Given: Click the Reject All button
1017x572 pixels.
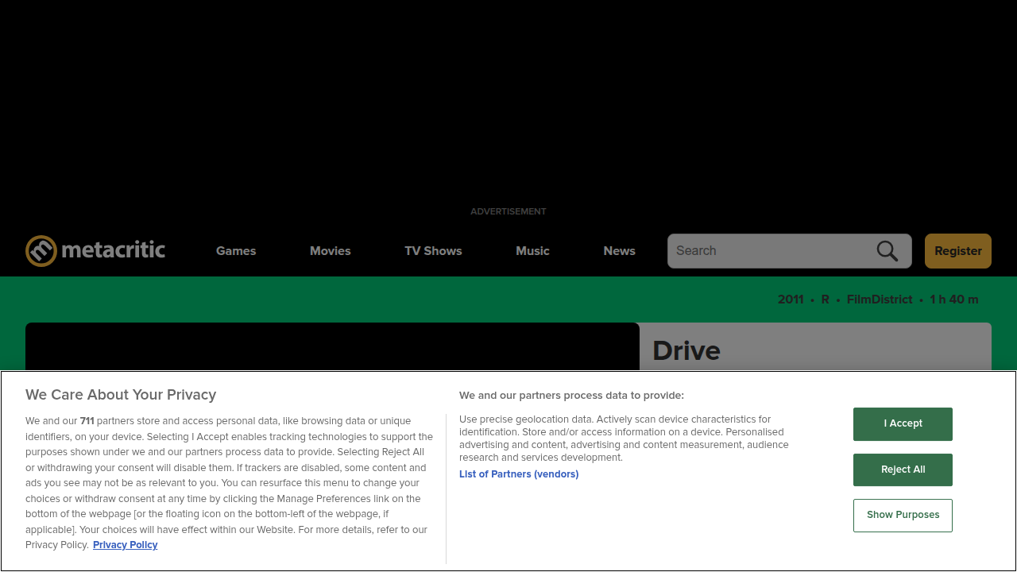Looking at the screenshot, I should point(903,470).
